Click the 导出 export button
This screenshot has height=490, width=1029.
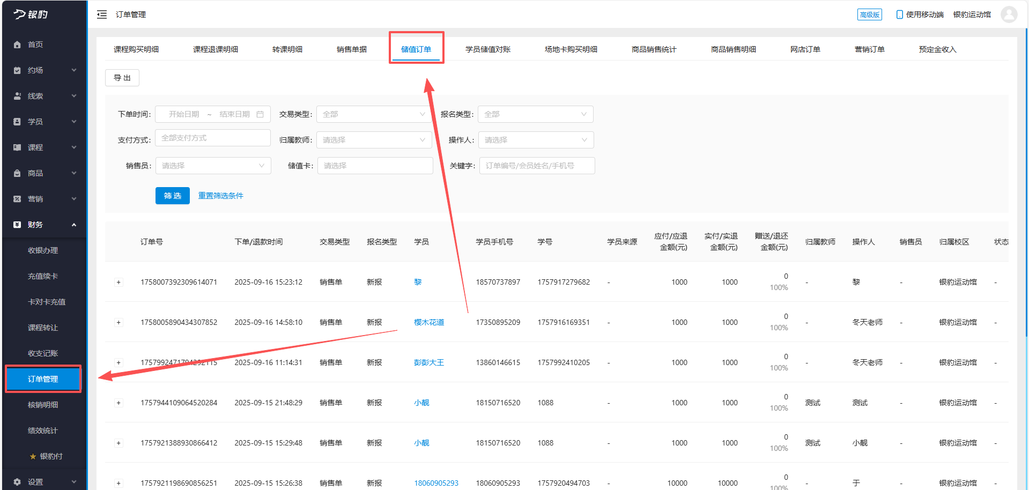pos(122,77)
